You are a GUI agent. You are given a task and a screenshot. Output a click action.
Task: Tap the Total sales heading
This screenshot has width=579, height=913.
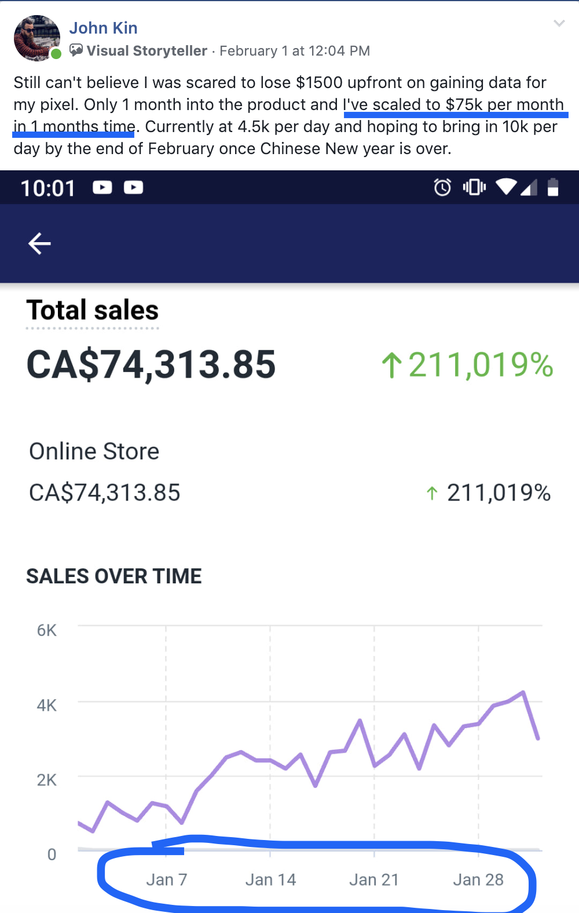(92, 310)
